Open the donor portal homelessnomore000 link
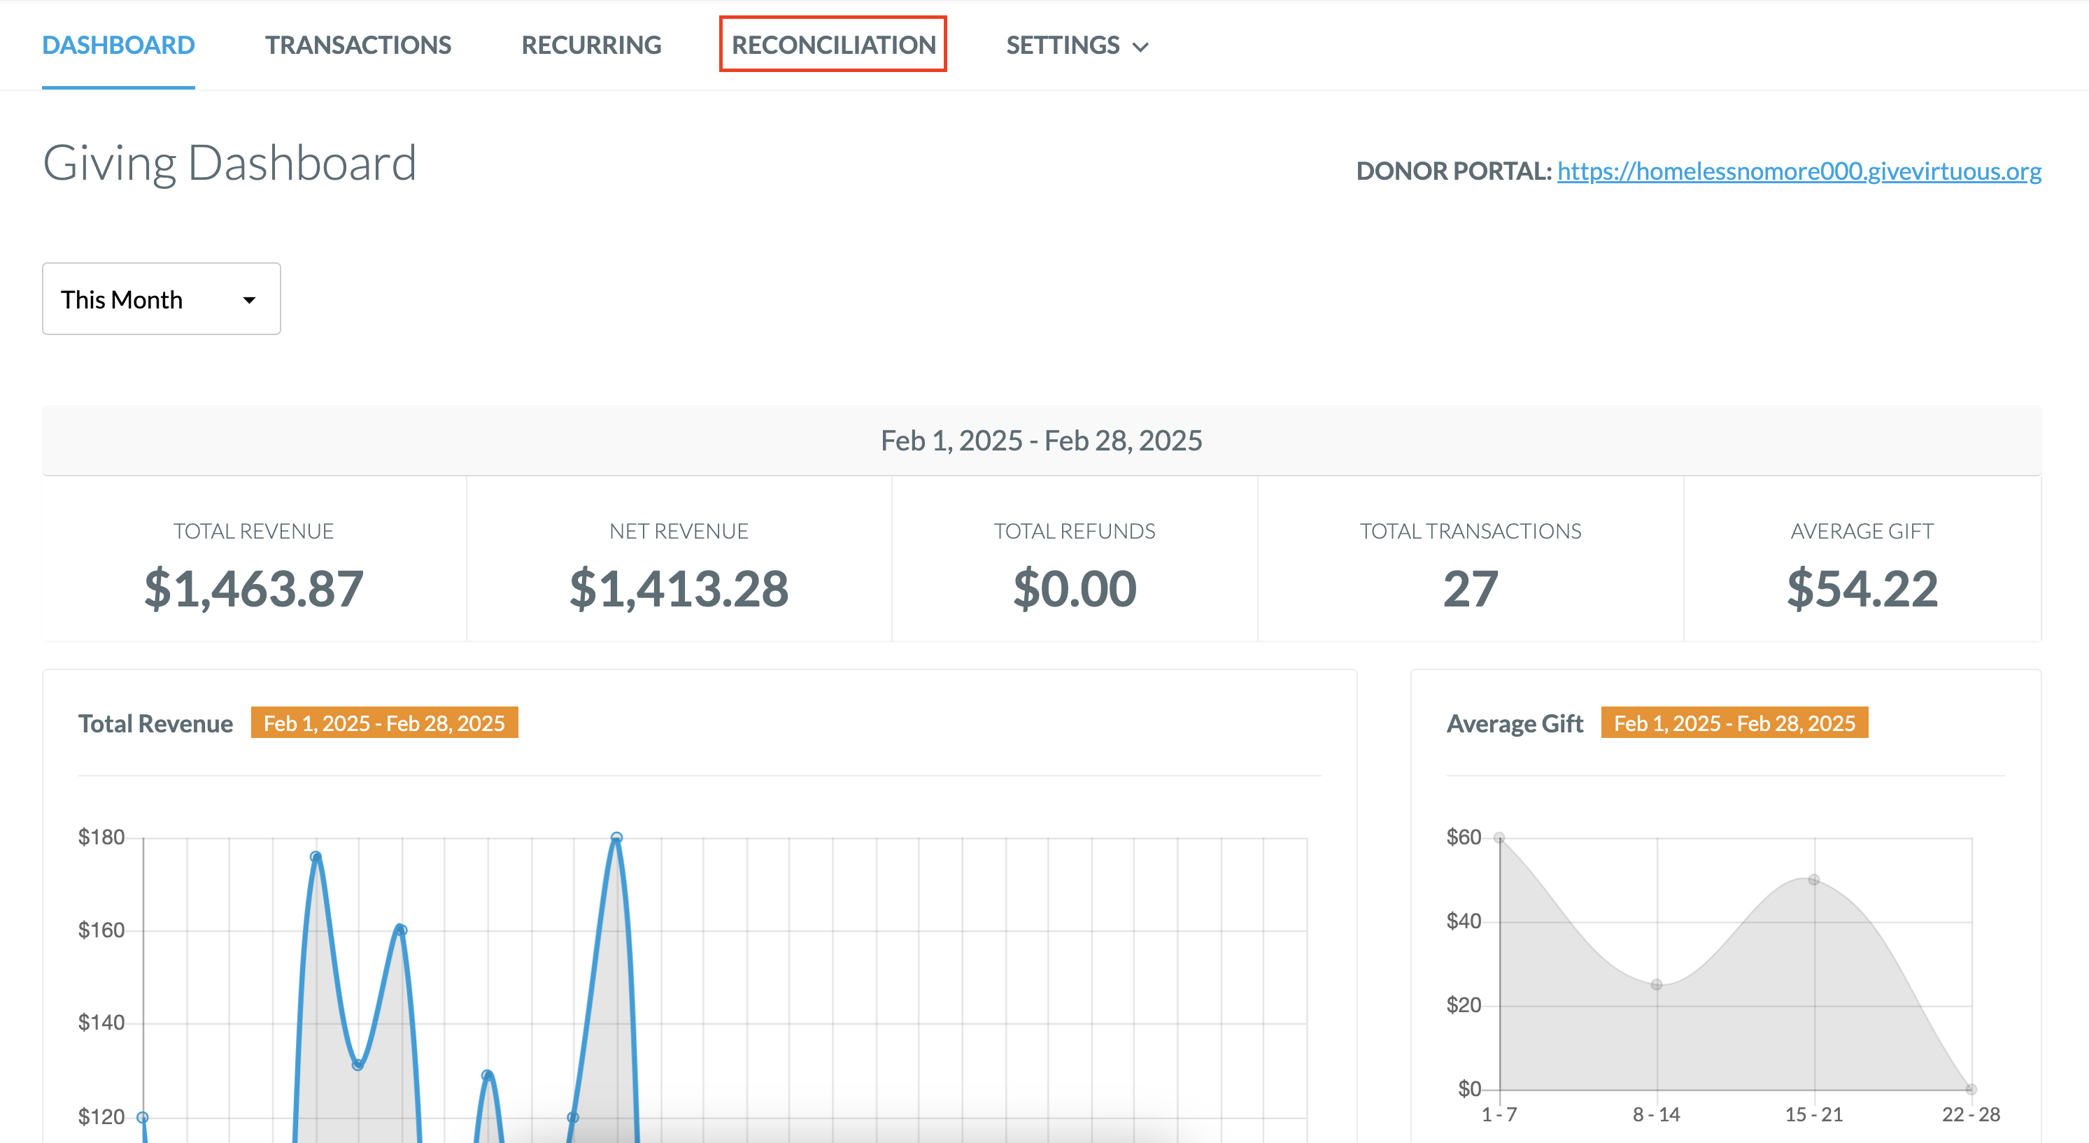The width and height of the screenshot is (2089, 1143). coord(1799,171)
